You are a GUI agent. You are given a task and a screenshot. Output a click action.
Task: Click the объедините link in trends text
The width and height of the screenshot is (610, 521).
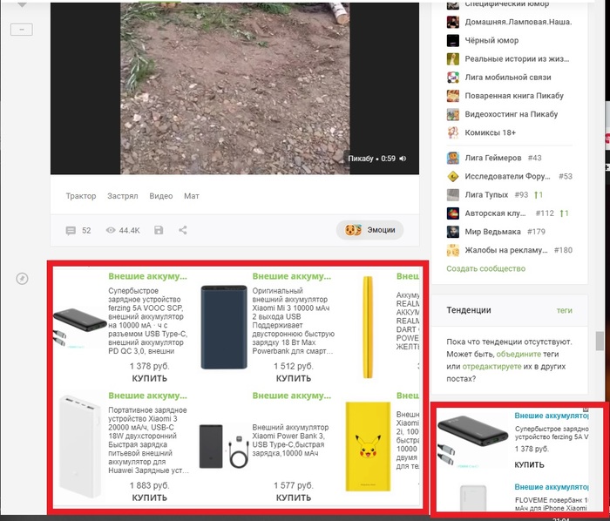pyautogui.click(x=518, y=355)
